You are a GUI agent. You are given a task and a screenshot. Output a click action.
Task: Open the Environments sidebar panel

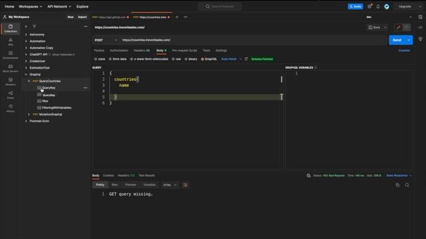(11, 55)
